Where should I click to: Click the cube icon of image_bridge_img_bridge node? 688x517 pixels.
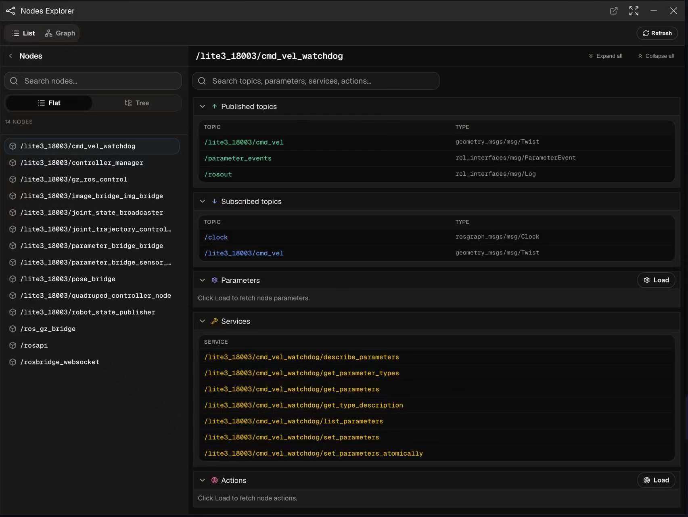coord(13,196)
